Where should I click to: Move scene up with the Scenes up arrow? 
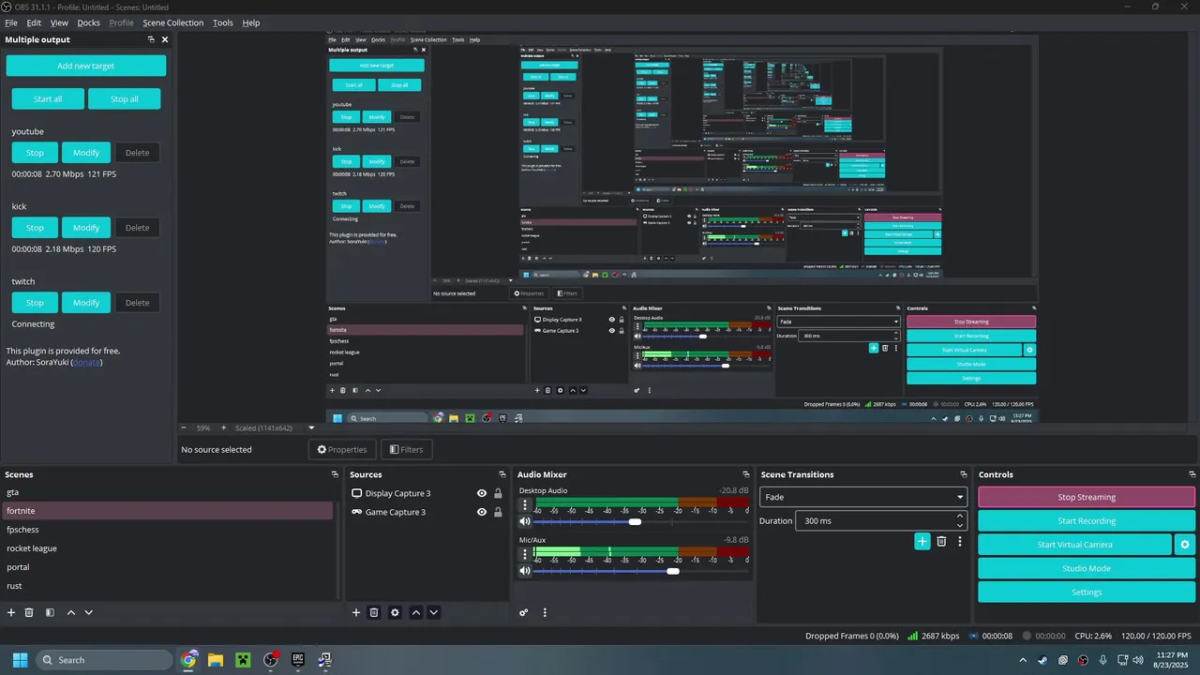tap(70, 612)
